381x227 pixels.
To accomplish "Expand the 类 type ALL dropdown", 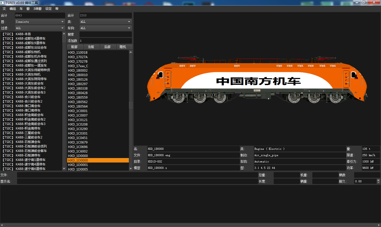I will click(106, 22).
